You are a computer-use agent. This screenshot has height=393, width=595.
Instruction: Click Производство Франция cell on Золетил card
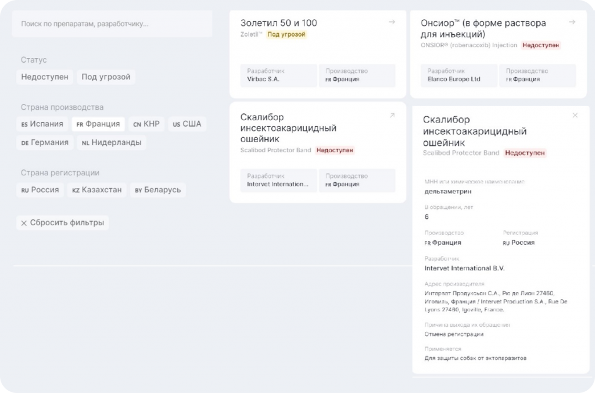pyautogui.click(x=357, y=75)
